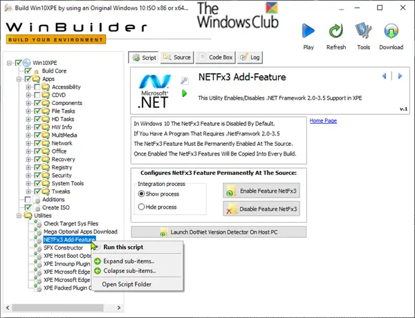Viewport: 415px width, 318px height.
Task: Click the Check Target Sys Files script icon
Action: (x=38, y=224)
